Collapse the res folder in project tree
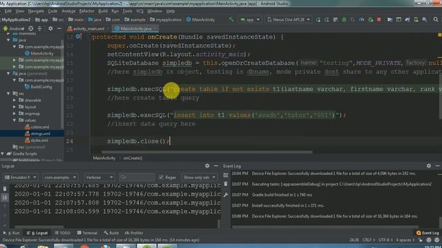 point(8,94)
